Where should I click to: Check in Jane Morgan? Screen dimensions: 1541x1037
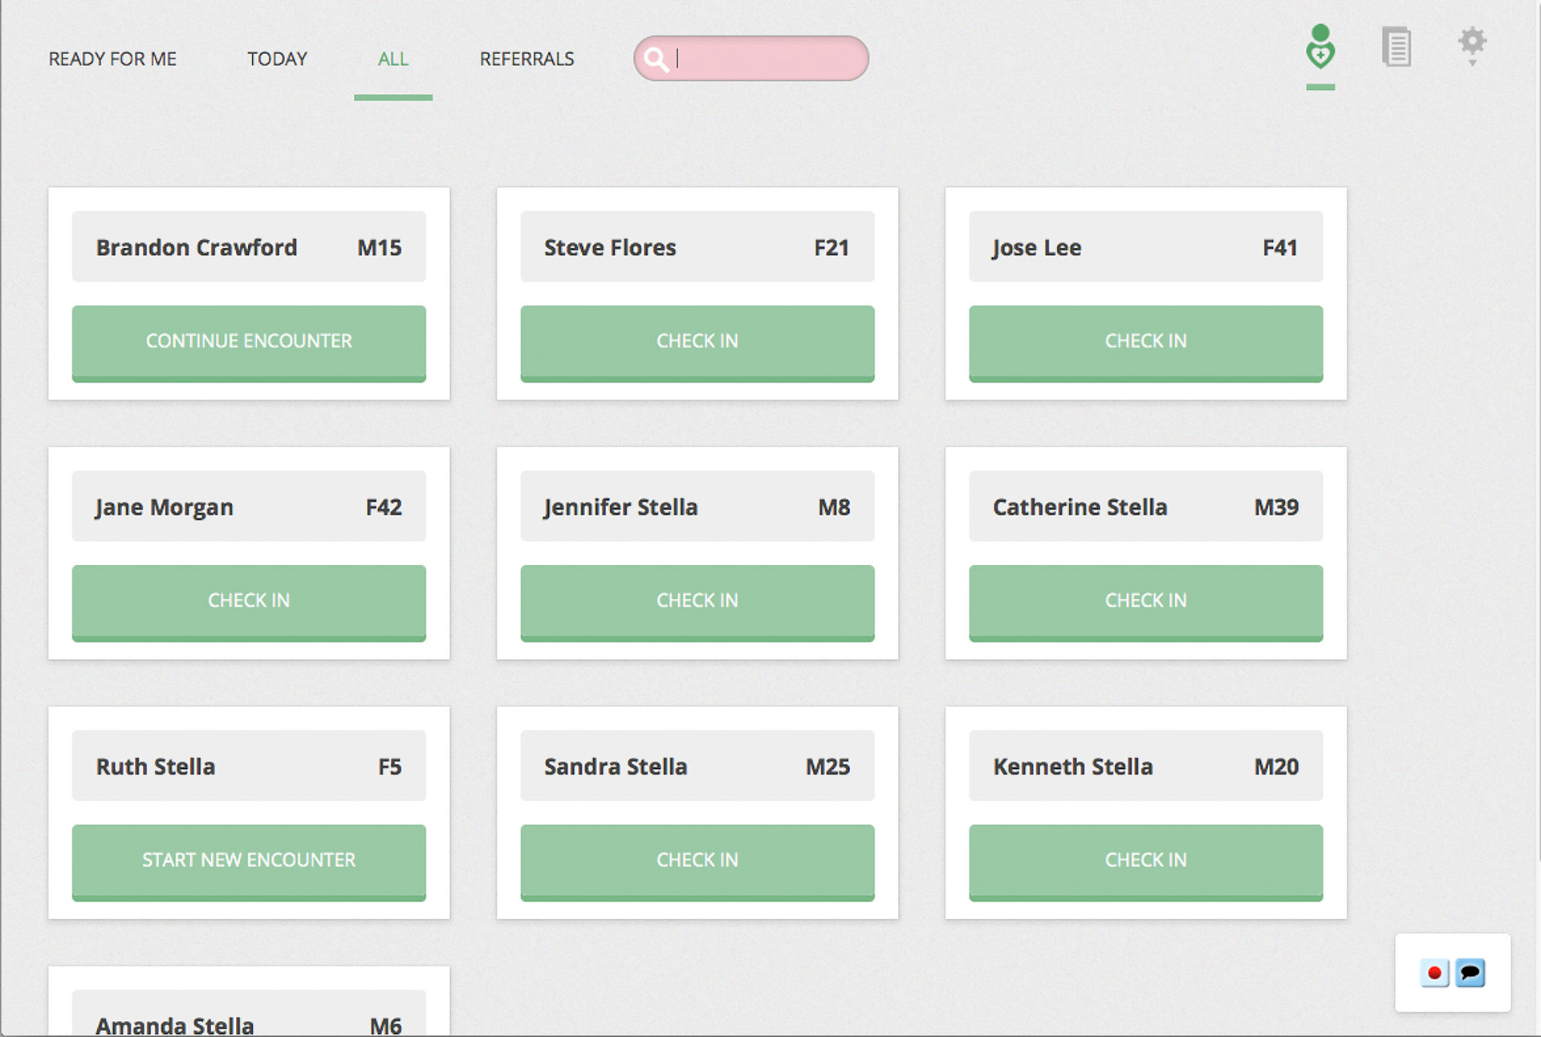(x=249, y=601)
